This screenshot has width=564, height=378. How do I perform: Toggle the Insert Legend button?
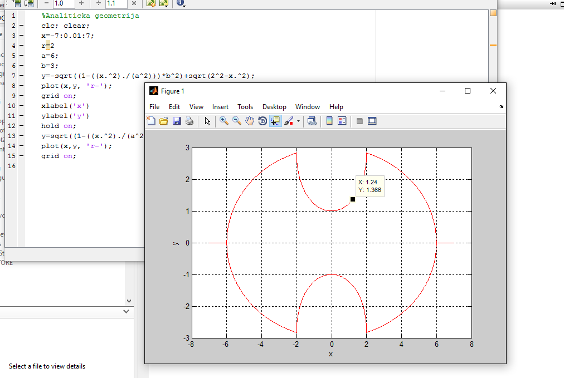[342, 121]
